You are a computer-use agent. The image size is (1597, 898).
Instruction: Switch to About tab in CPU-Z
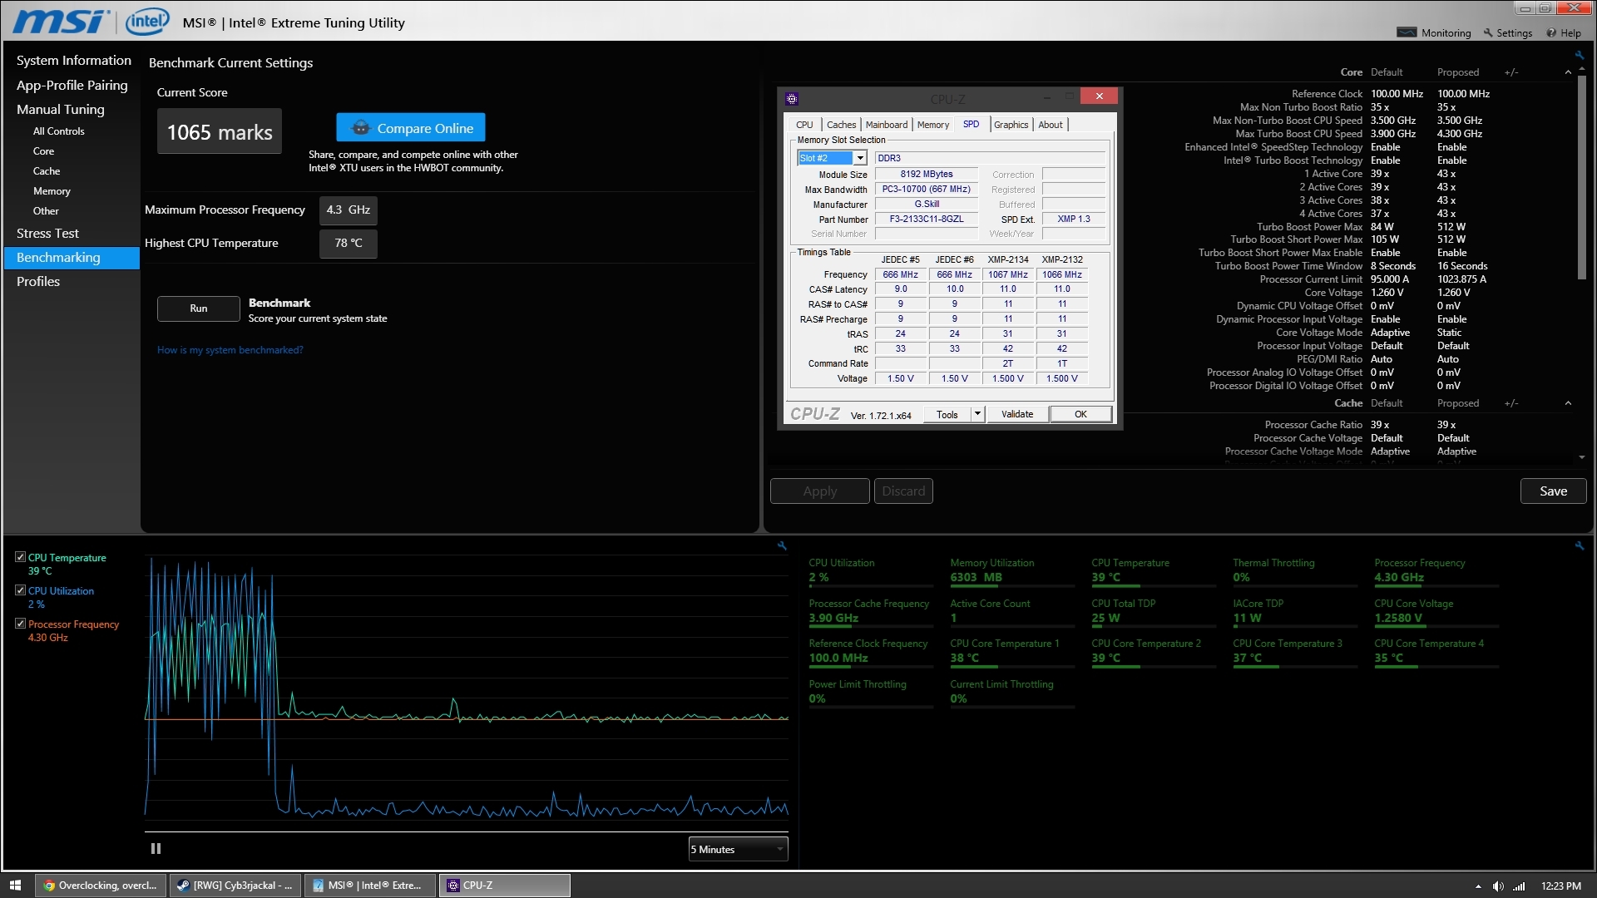1051,125
